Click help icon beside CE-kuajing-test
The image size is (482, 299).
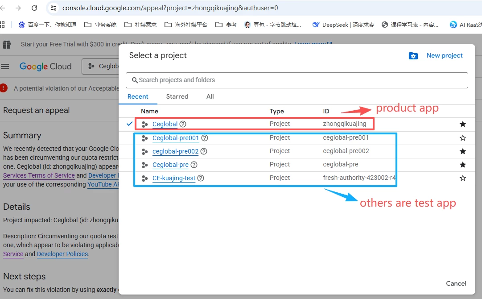coord(200,178)
